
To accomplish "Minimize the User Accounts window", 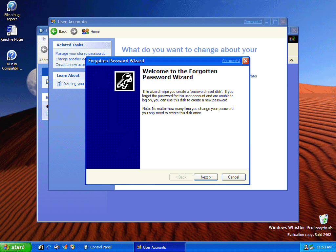I will 267,22.
